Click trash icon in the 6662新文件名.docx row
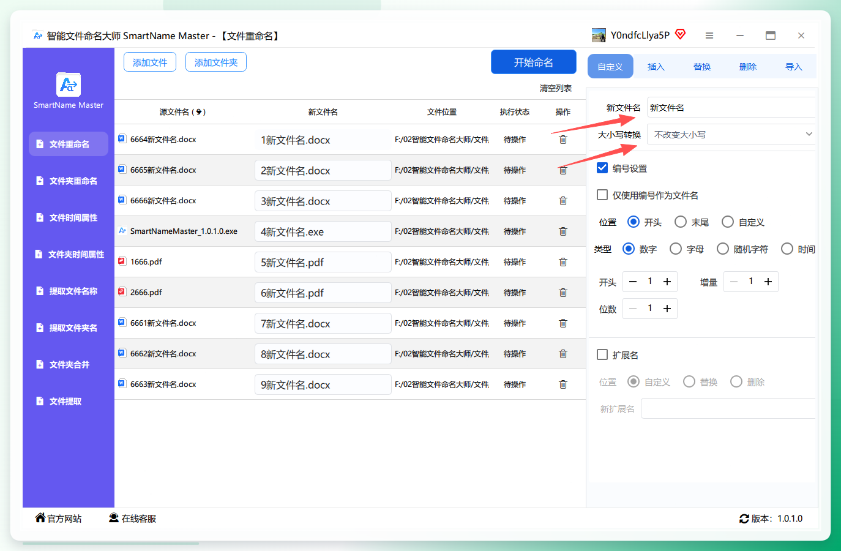 (563, 354)
